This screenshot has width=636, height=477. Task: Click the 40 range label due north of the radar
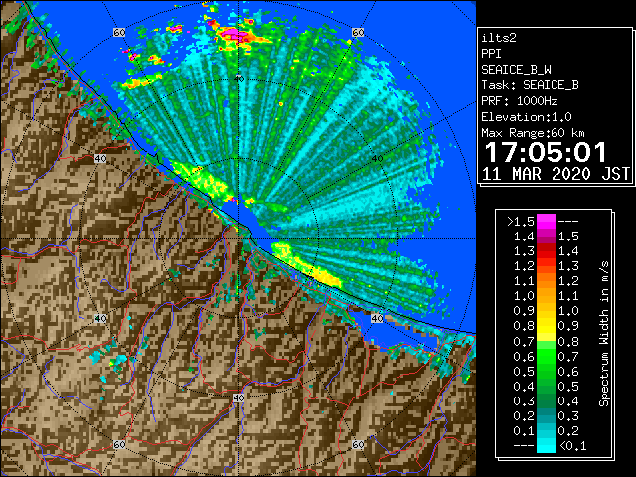pyautogui.click(x=239, y=79)
